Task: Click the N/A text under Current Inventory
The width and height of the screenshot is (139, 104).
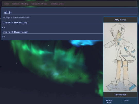Action: [x=3, y=27]
